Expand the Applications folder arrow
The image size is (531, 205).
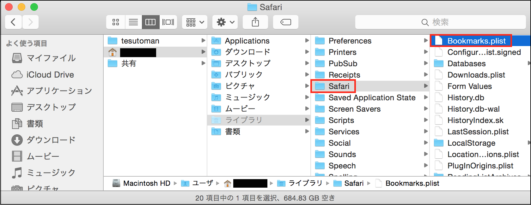tap(307, 40)
